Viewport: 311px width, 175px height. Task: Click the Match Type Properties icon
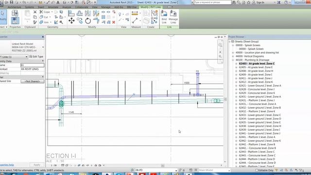coord(35,22)
